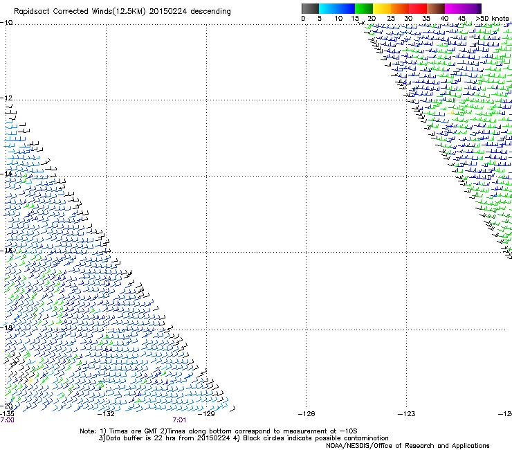Click the title 'Rapidscat Corrected Winds(12.5KM)'

[80, 12]
